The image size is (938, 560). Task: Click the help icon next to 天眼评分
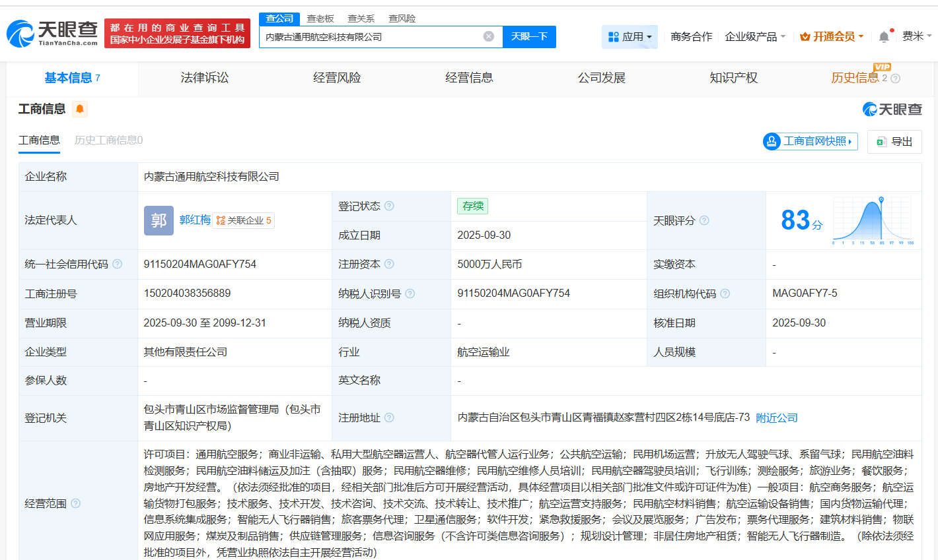coord(703,220)
